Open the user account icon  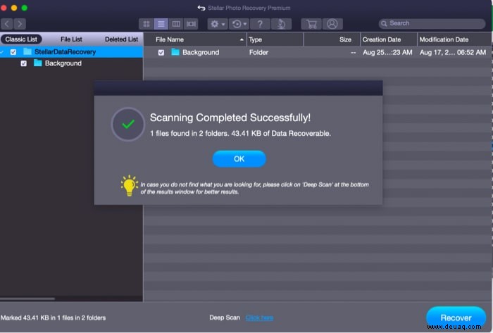click(332, 24)
